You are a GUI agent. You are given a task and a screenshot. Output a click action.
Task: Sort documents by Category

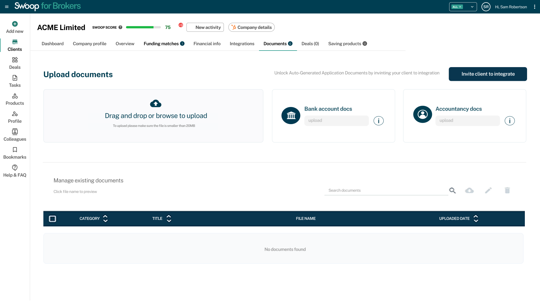coord(105,219)
